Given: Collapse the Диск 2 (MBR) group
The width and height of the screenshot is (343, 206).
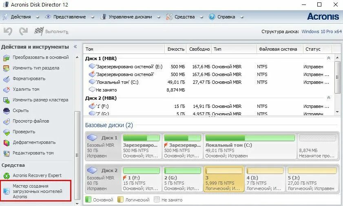Looking at the screenshot, I should [328, 98].
